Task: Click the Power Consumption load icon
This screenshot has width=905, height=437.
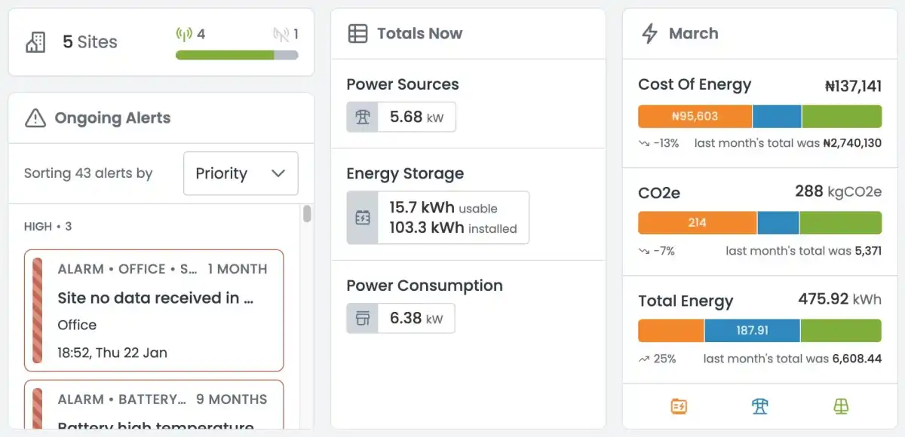Action: [363, 319]
